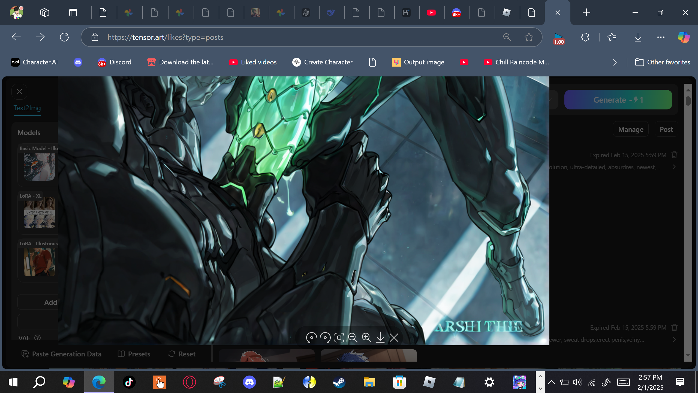Screen dimensions: 698x393
Task: Open the YouTube browser tab
Action: pyautogui.click(x=431, y=13)
